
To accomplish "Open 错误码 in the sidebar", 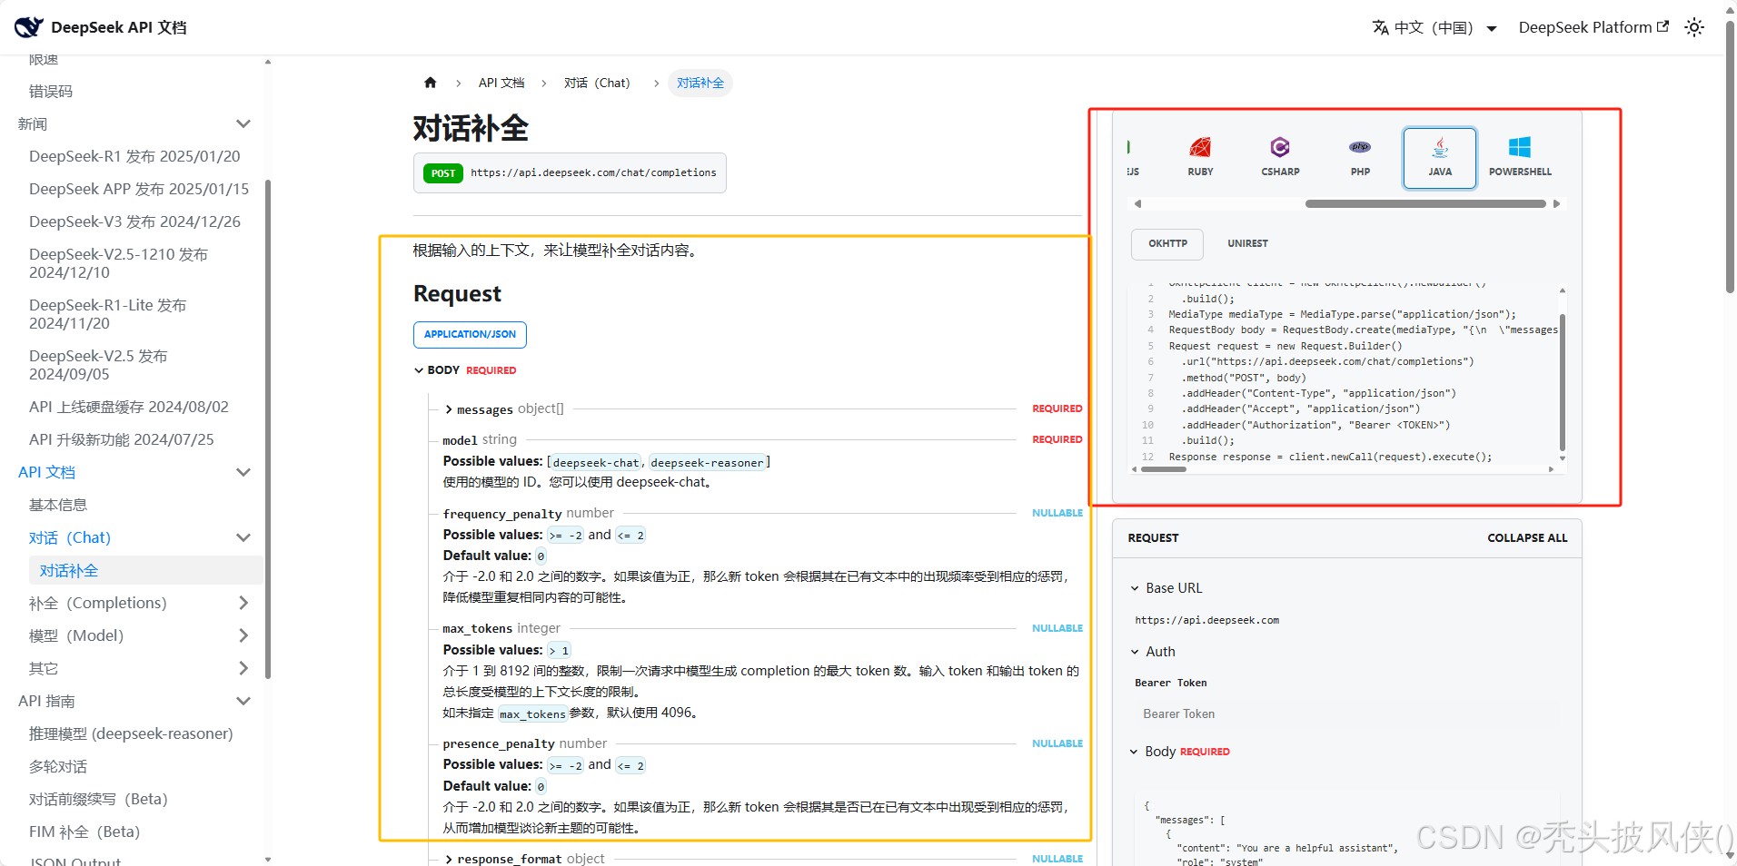I will pos(51,91).
